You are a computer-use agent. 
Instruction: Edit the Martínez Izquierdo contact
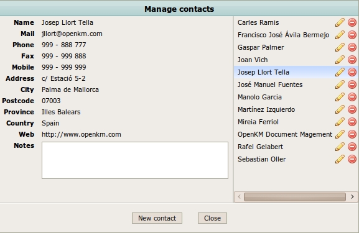[x=340, y=109]
